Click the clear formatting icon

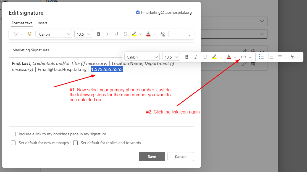tap(163, 34)
